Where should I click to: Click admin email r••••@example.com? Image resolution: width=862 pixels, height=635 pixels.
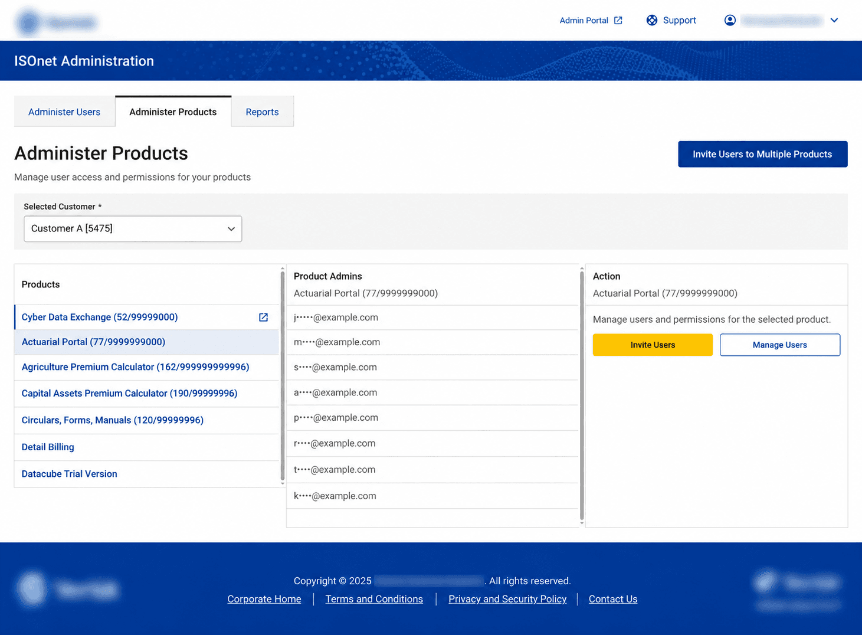(335, 443)
